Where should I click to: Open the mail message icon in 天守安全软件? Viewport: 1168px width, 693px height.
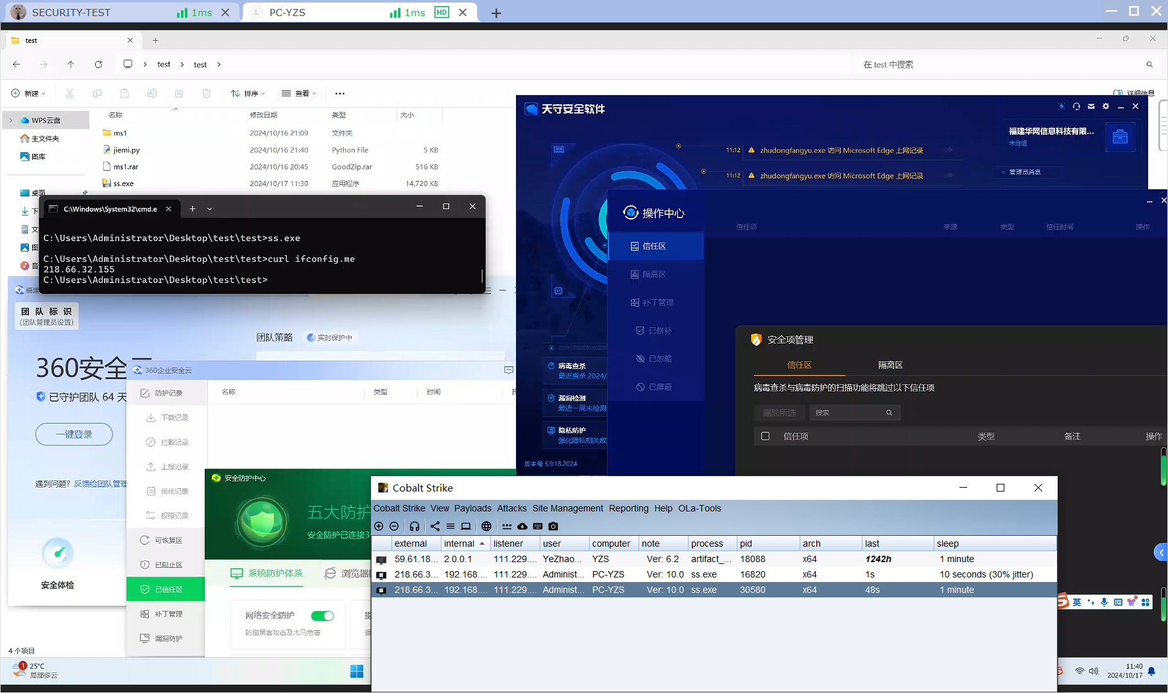click(x=1091, y=107)
